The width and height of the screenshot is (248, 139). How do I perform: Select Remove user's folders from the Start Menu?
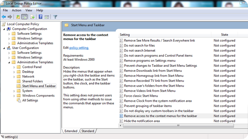point(154,86)
